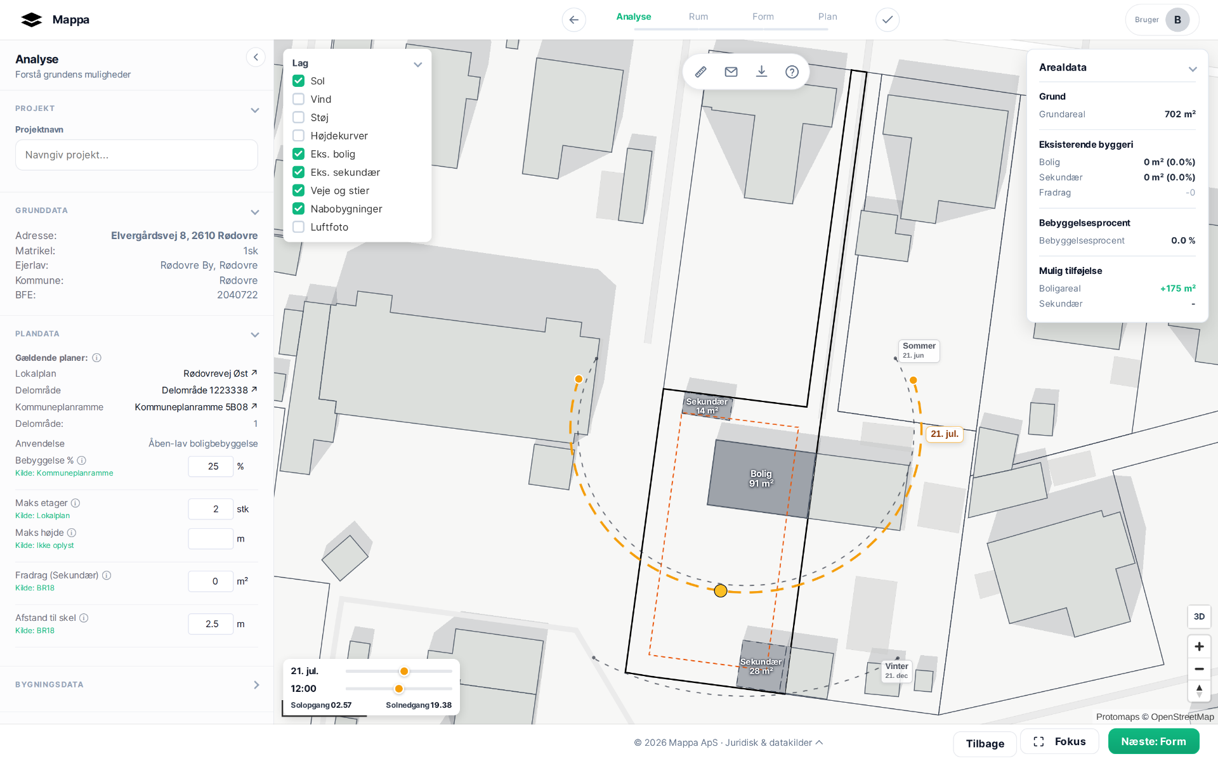Screen dimensions: 1218x761
Task: Zoom out on the map
Action: (x=1199, y=669)
